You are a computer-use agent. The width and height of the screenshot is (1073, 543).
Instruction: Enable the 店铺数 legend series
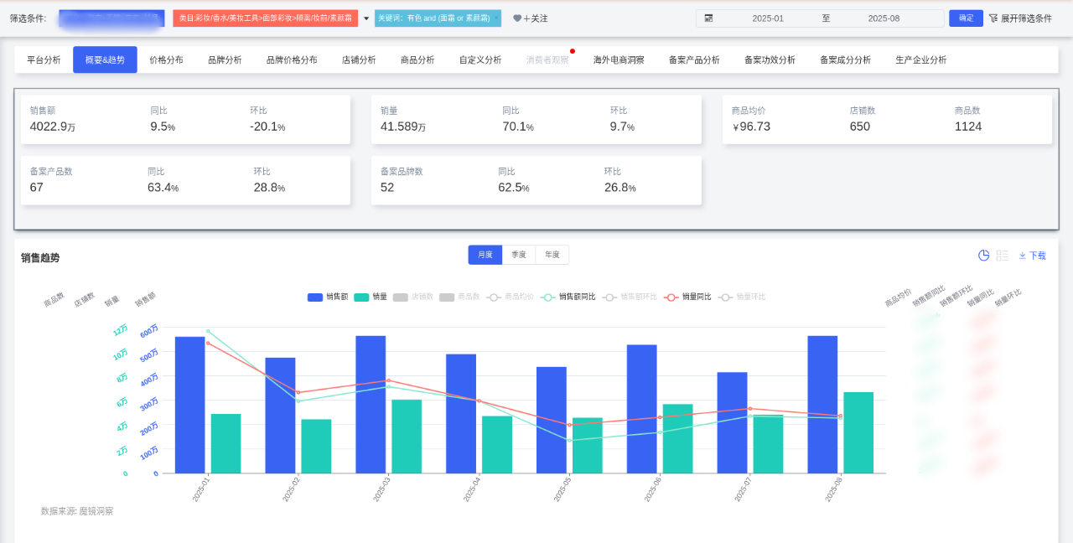pyautogui.click(x=412, y=297)
